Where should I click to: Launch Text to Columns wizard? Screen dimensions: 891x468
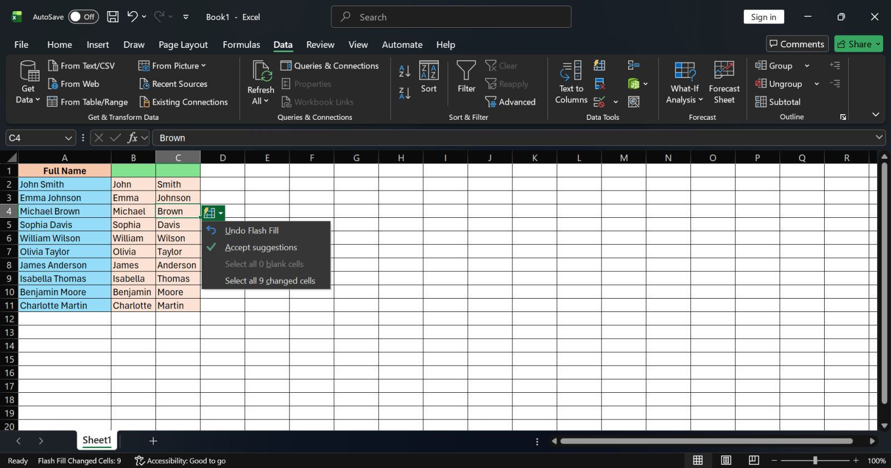pos(571,82)
